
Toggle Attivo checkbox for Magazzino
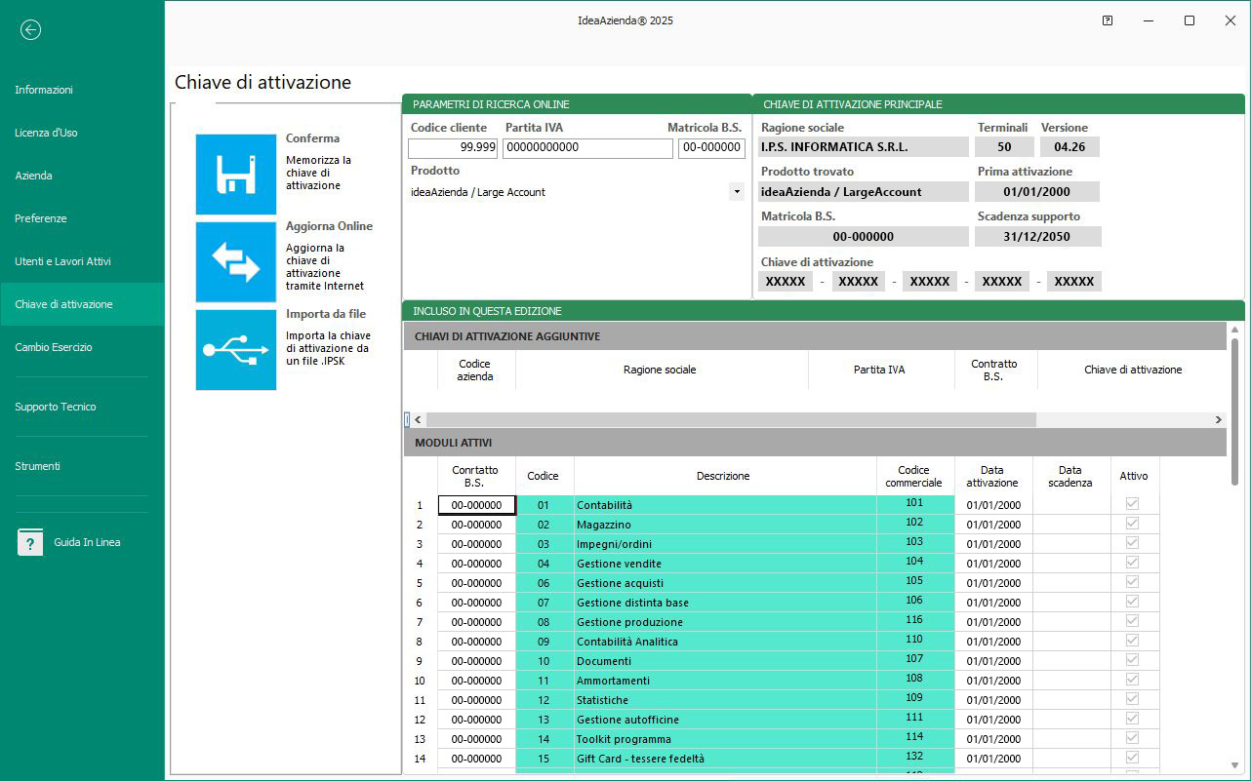click(x=1132, y=524)
